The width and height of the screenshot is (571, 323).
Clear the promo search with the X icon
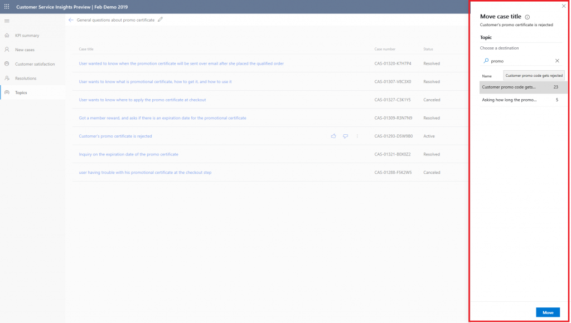point(557,60)
